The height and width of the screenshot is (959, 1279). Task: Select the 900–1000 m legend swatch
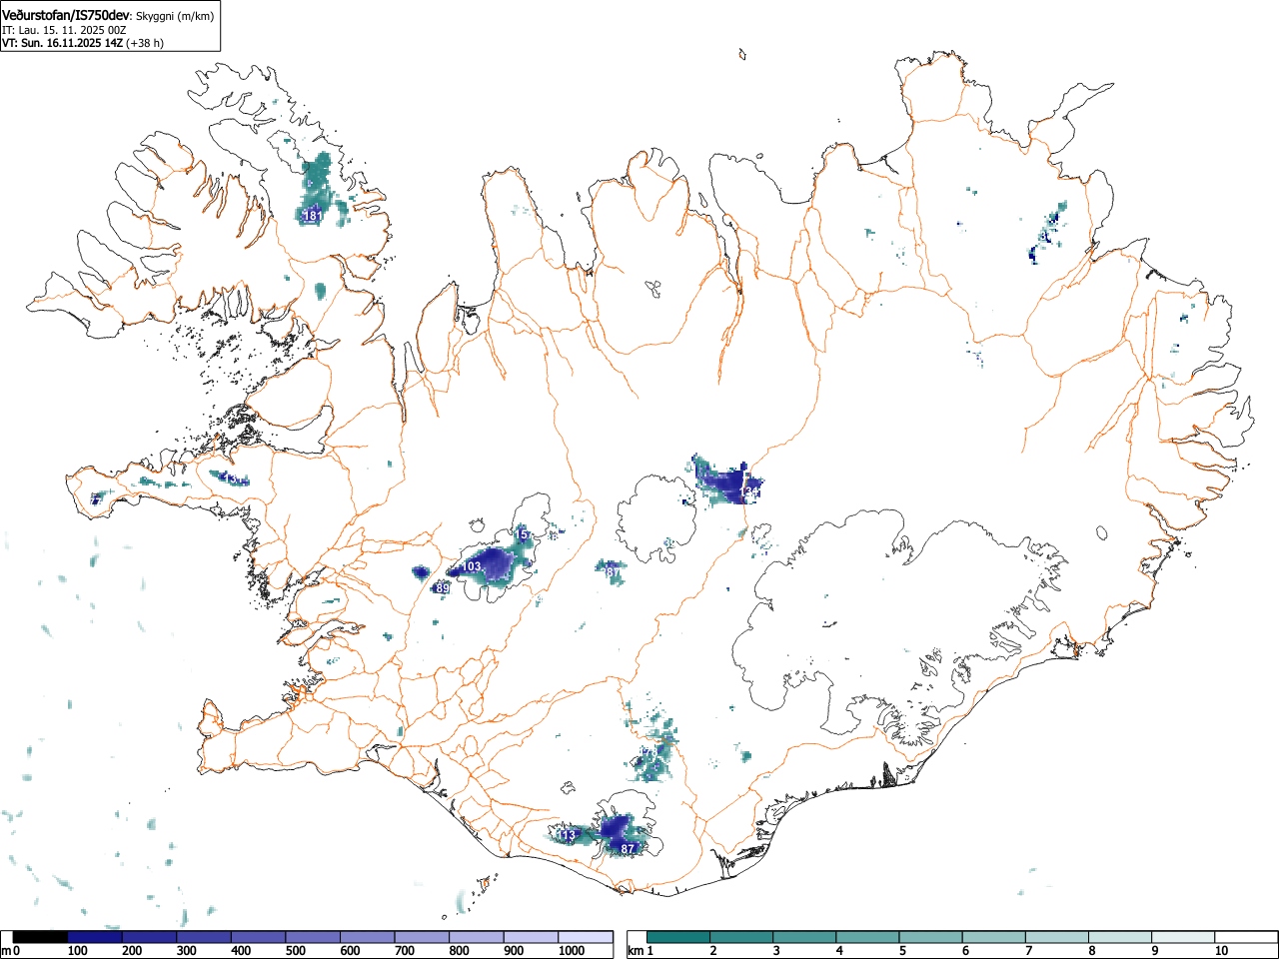(531, 937)
